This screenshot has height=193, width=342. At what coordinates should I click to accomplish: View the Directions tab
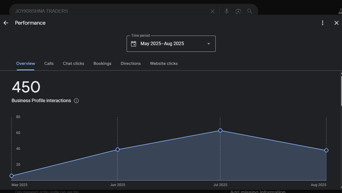click(x=131, y=63)
